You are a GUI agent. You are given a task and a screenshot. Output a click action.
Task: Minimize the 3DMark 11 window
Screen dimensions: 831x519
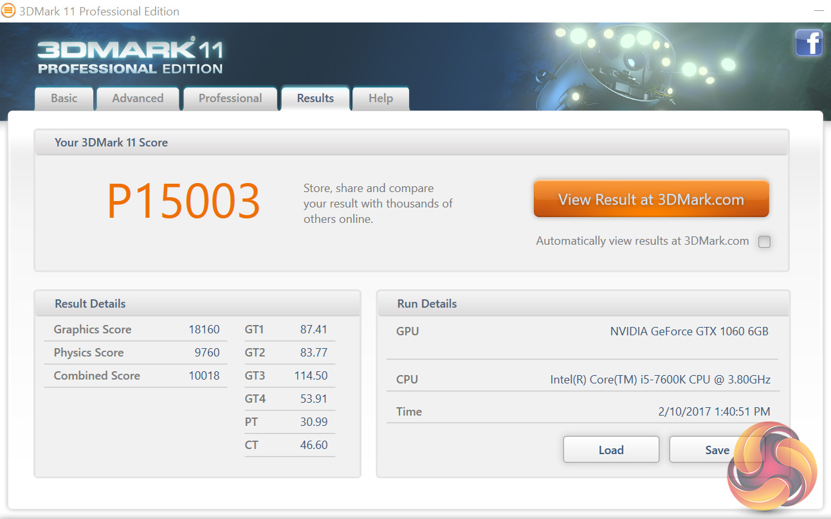pos(819,11)
